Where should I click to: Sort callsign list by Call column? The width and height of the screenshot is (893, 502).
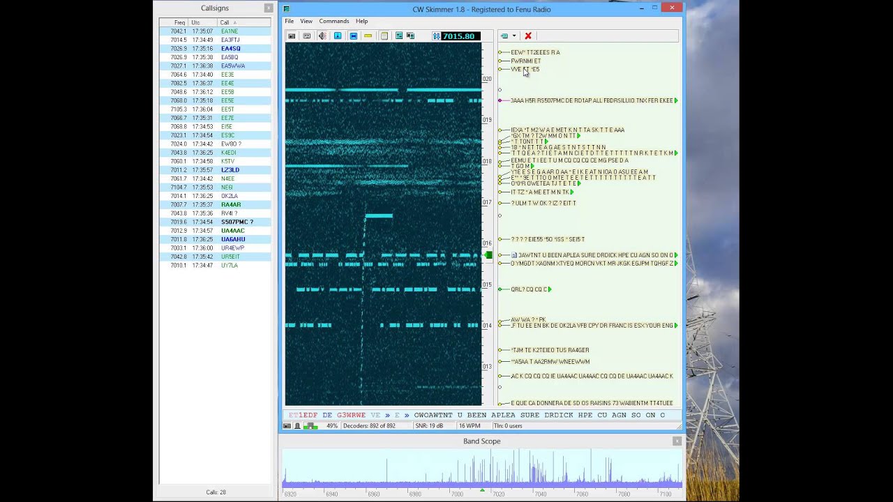pos(243,22)
